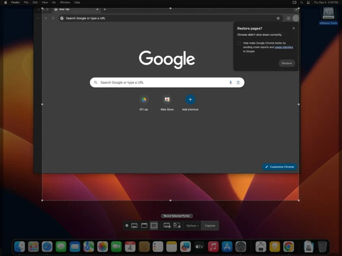Open the Apple menu
342x256 pixels.
(x=6, y=2)
